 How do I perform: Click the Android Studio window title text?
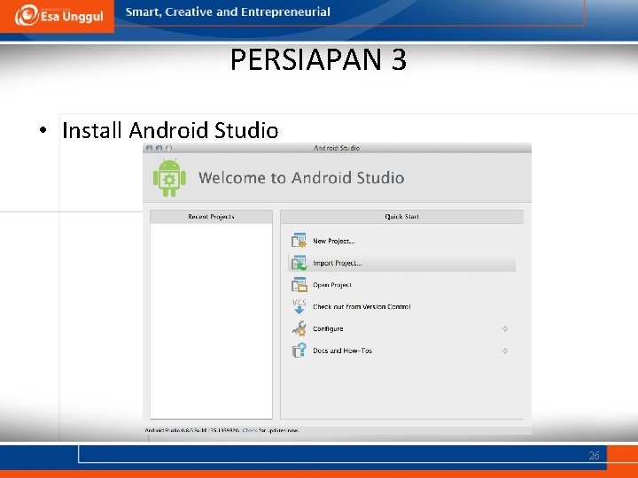pyautogui.click(x=337, y=148)
